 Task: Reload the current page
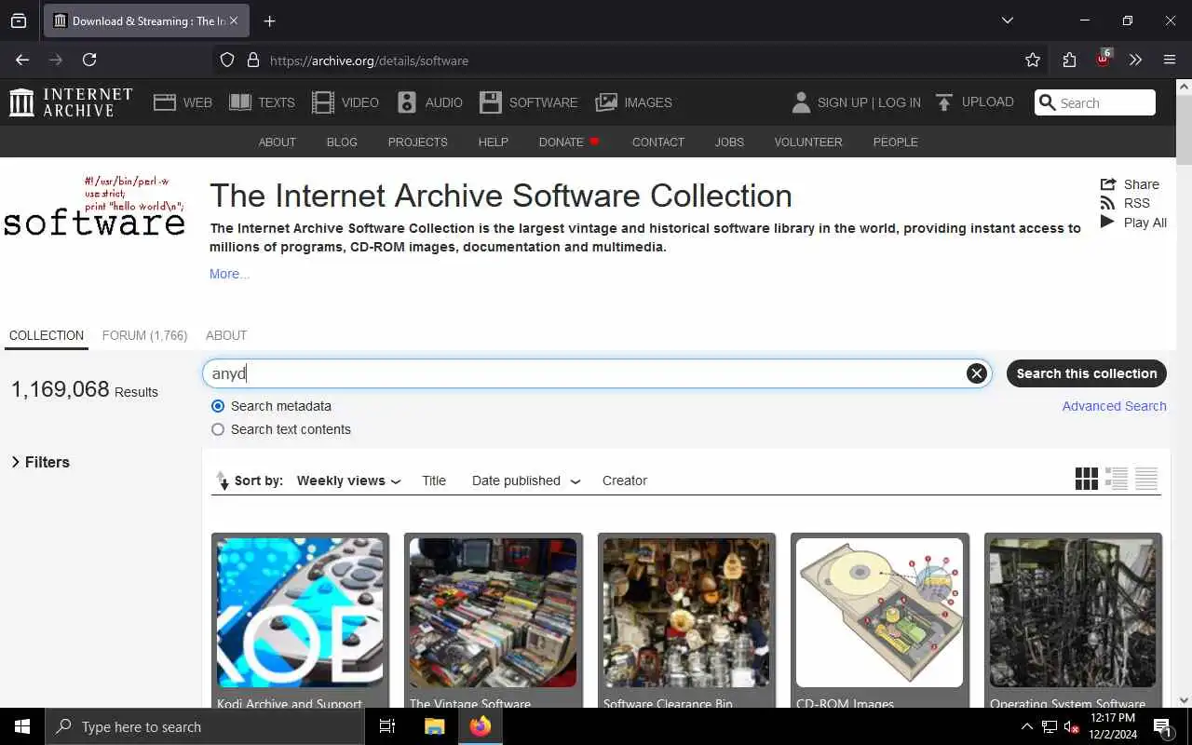89,60
